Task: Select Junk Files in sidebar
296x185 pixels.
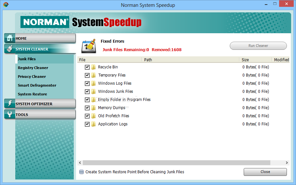Action: point(45,59)
